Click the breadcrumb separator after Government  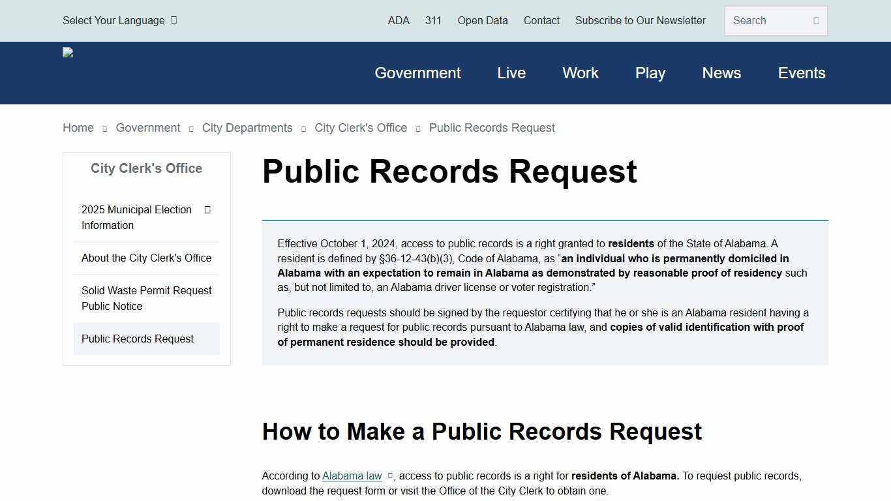coord(191,129)
